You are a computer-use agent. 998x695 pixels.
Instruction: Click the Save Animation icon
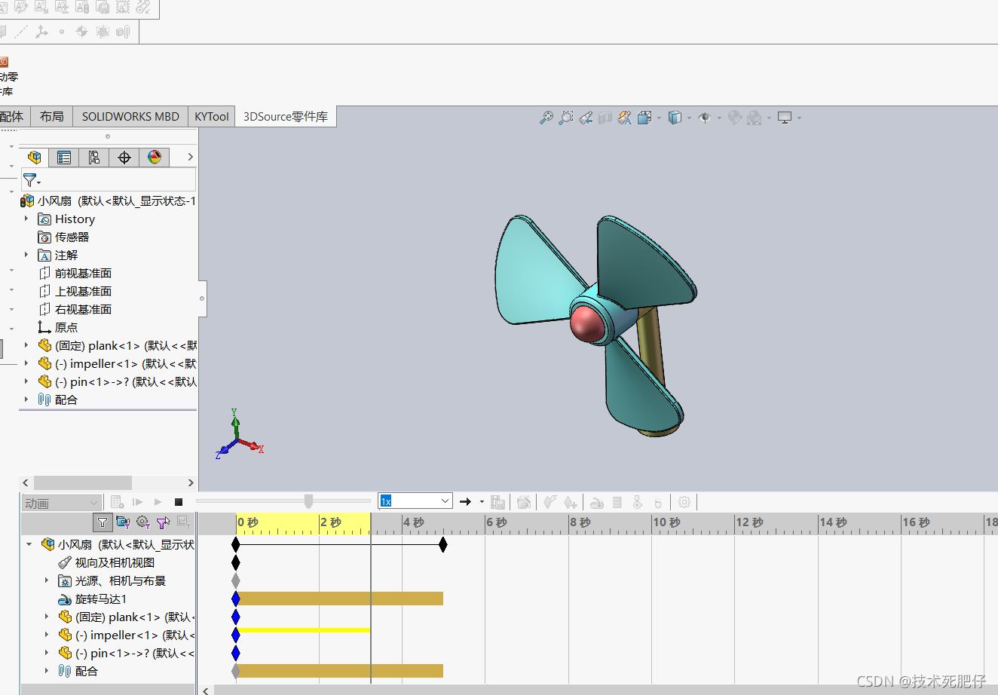497,502
